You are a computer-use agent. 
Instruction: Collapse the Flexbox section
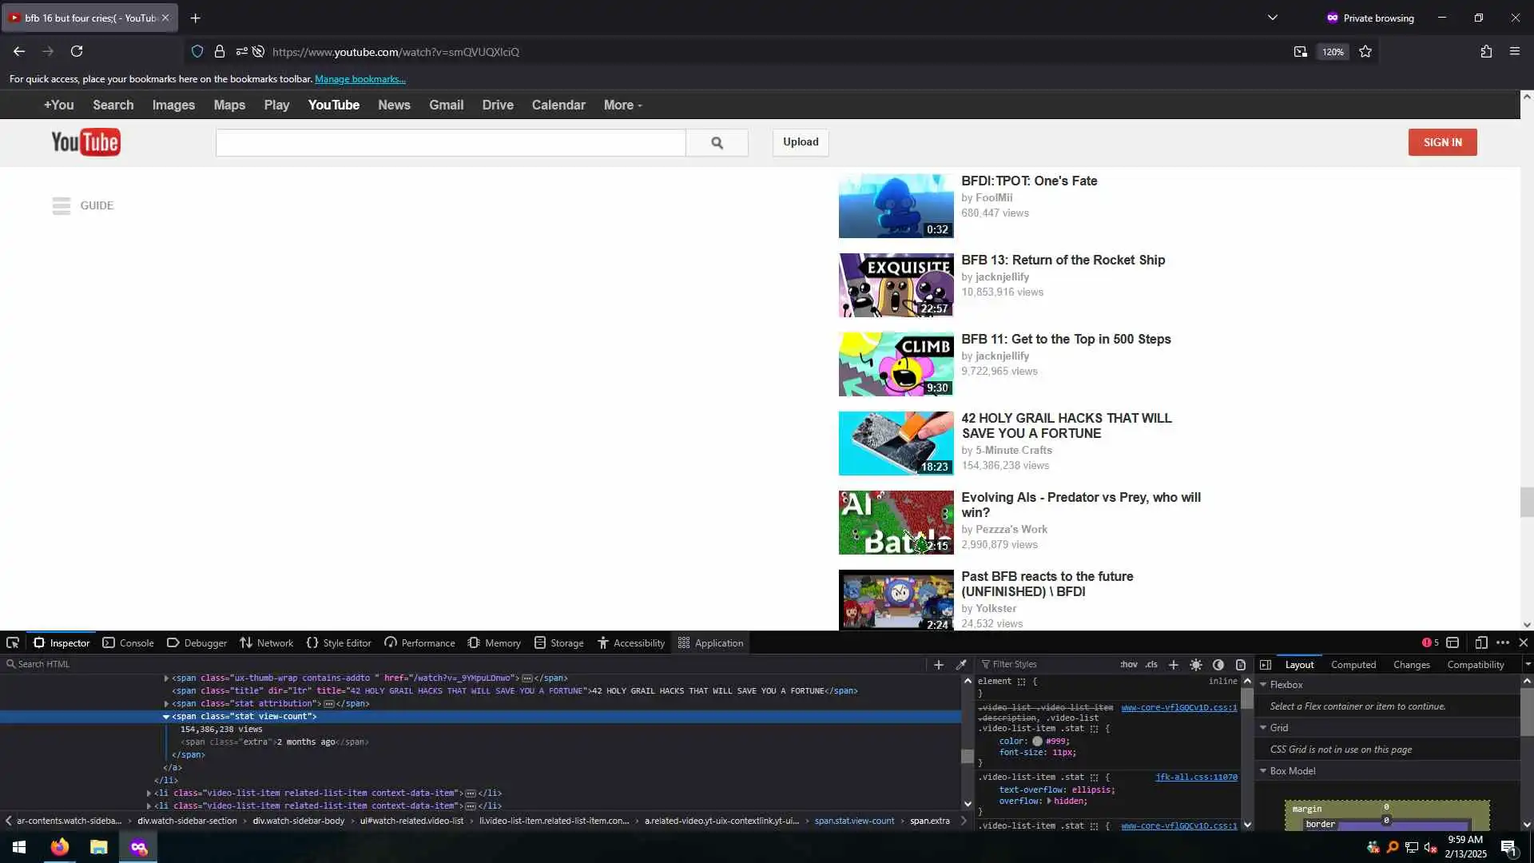(1263, 685)
